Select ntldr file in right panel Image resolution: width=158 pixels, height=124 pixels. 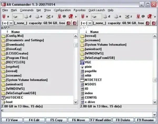click(x=116, y=75)
